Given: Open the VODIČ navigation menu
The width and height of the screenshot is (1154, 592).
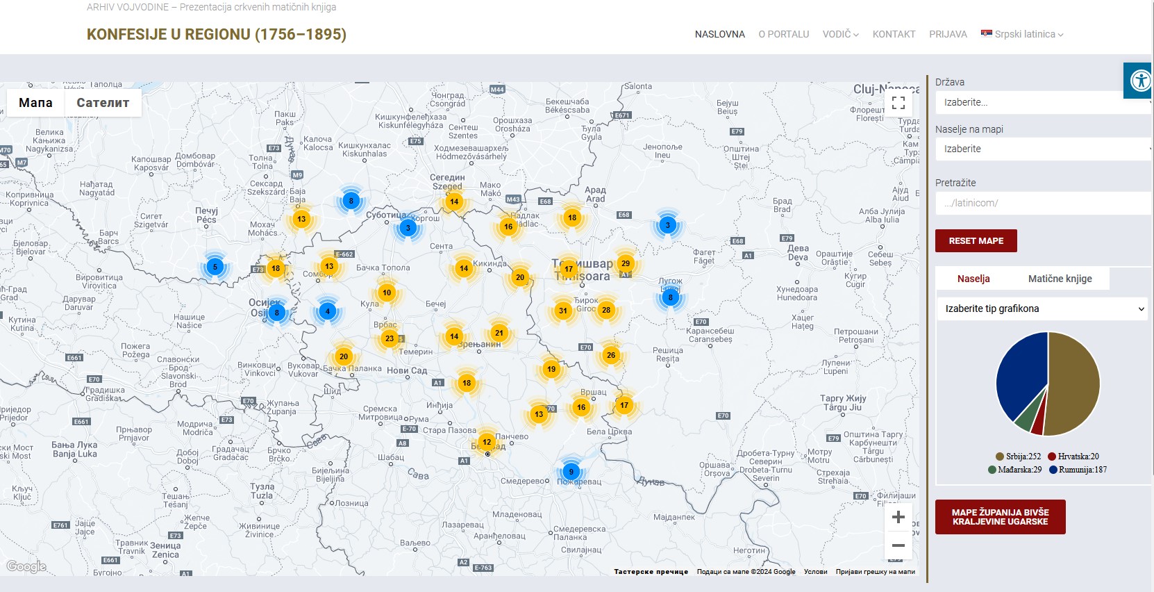Looking at the screenshot, I should (x=840, y=34).
